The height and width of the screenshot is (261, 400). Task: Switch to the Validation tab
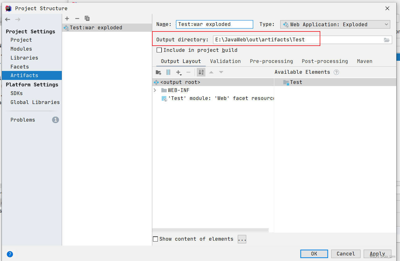click(x=225, y=61)
